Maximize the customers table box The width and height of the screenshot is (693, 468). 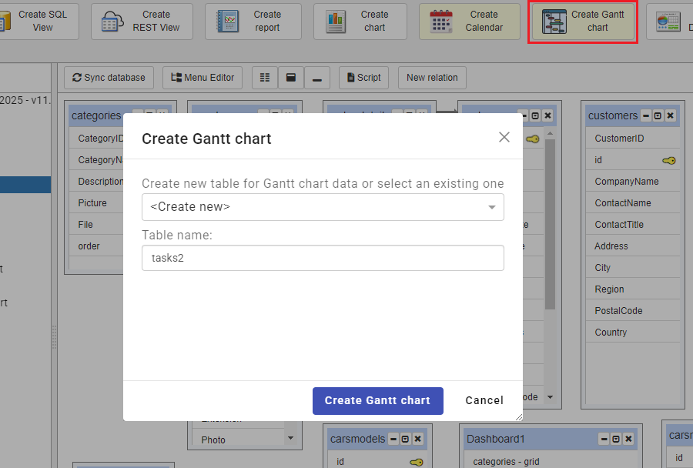tap(658, 115)
